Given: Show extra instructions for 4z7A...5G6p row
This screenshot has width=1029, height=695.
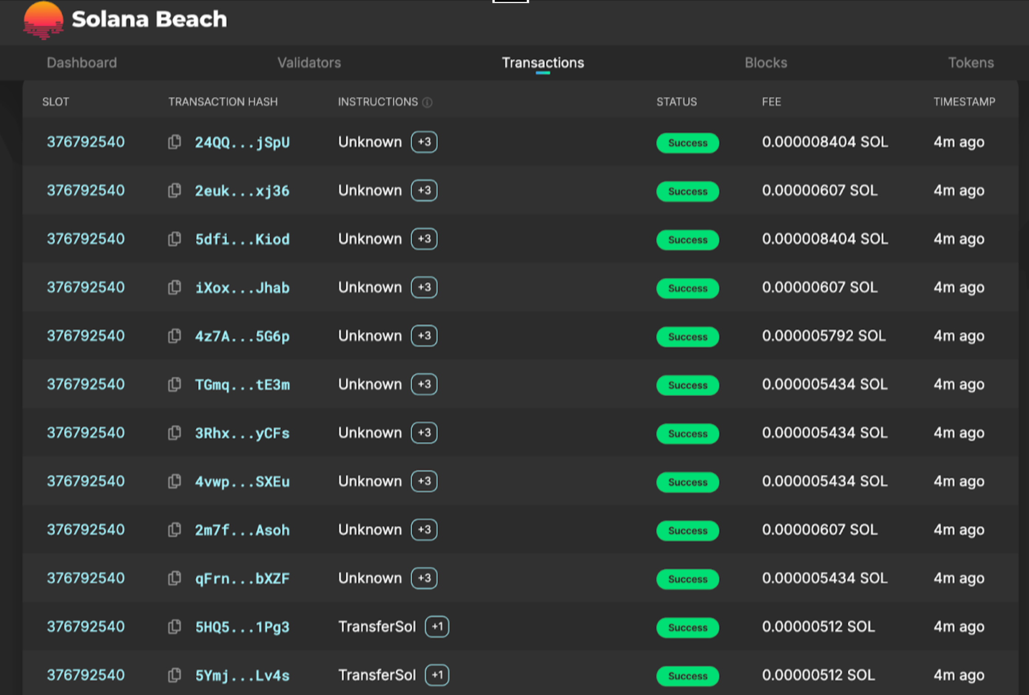Looking at the screenshot, I should pyautogui.click(x=424, y=336).
